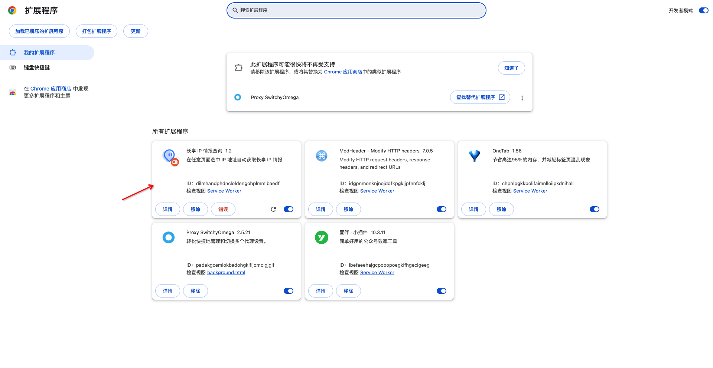Click the Chrome logo in the header

[x=12, y=10]
